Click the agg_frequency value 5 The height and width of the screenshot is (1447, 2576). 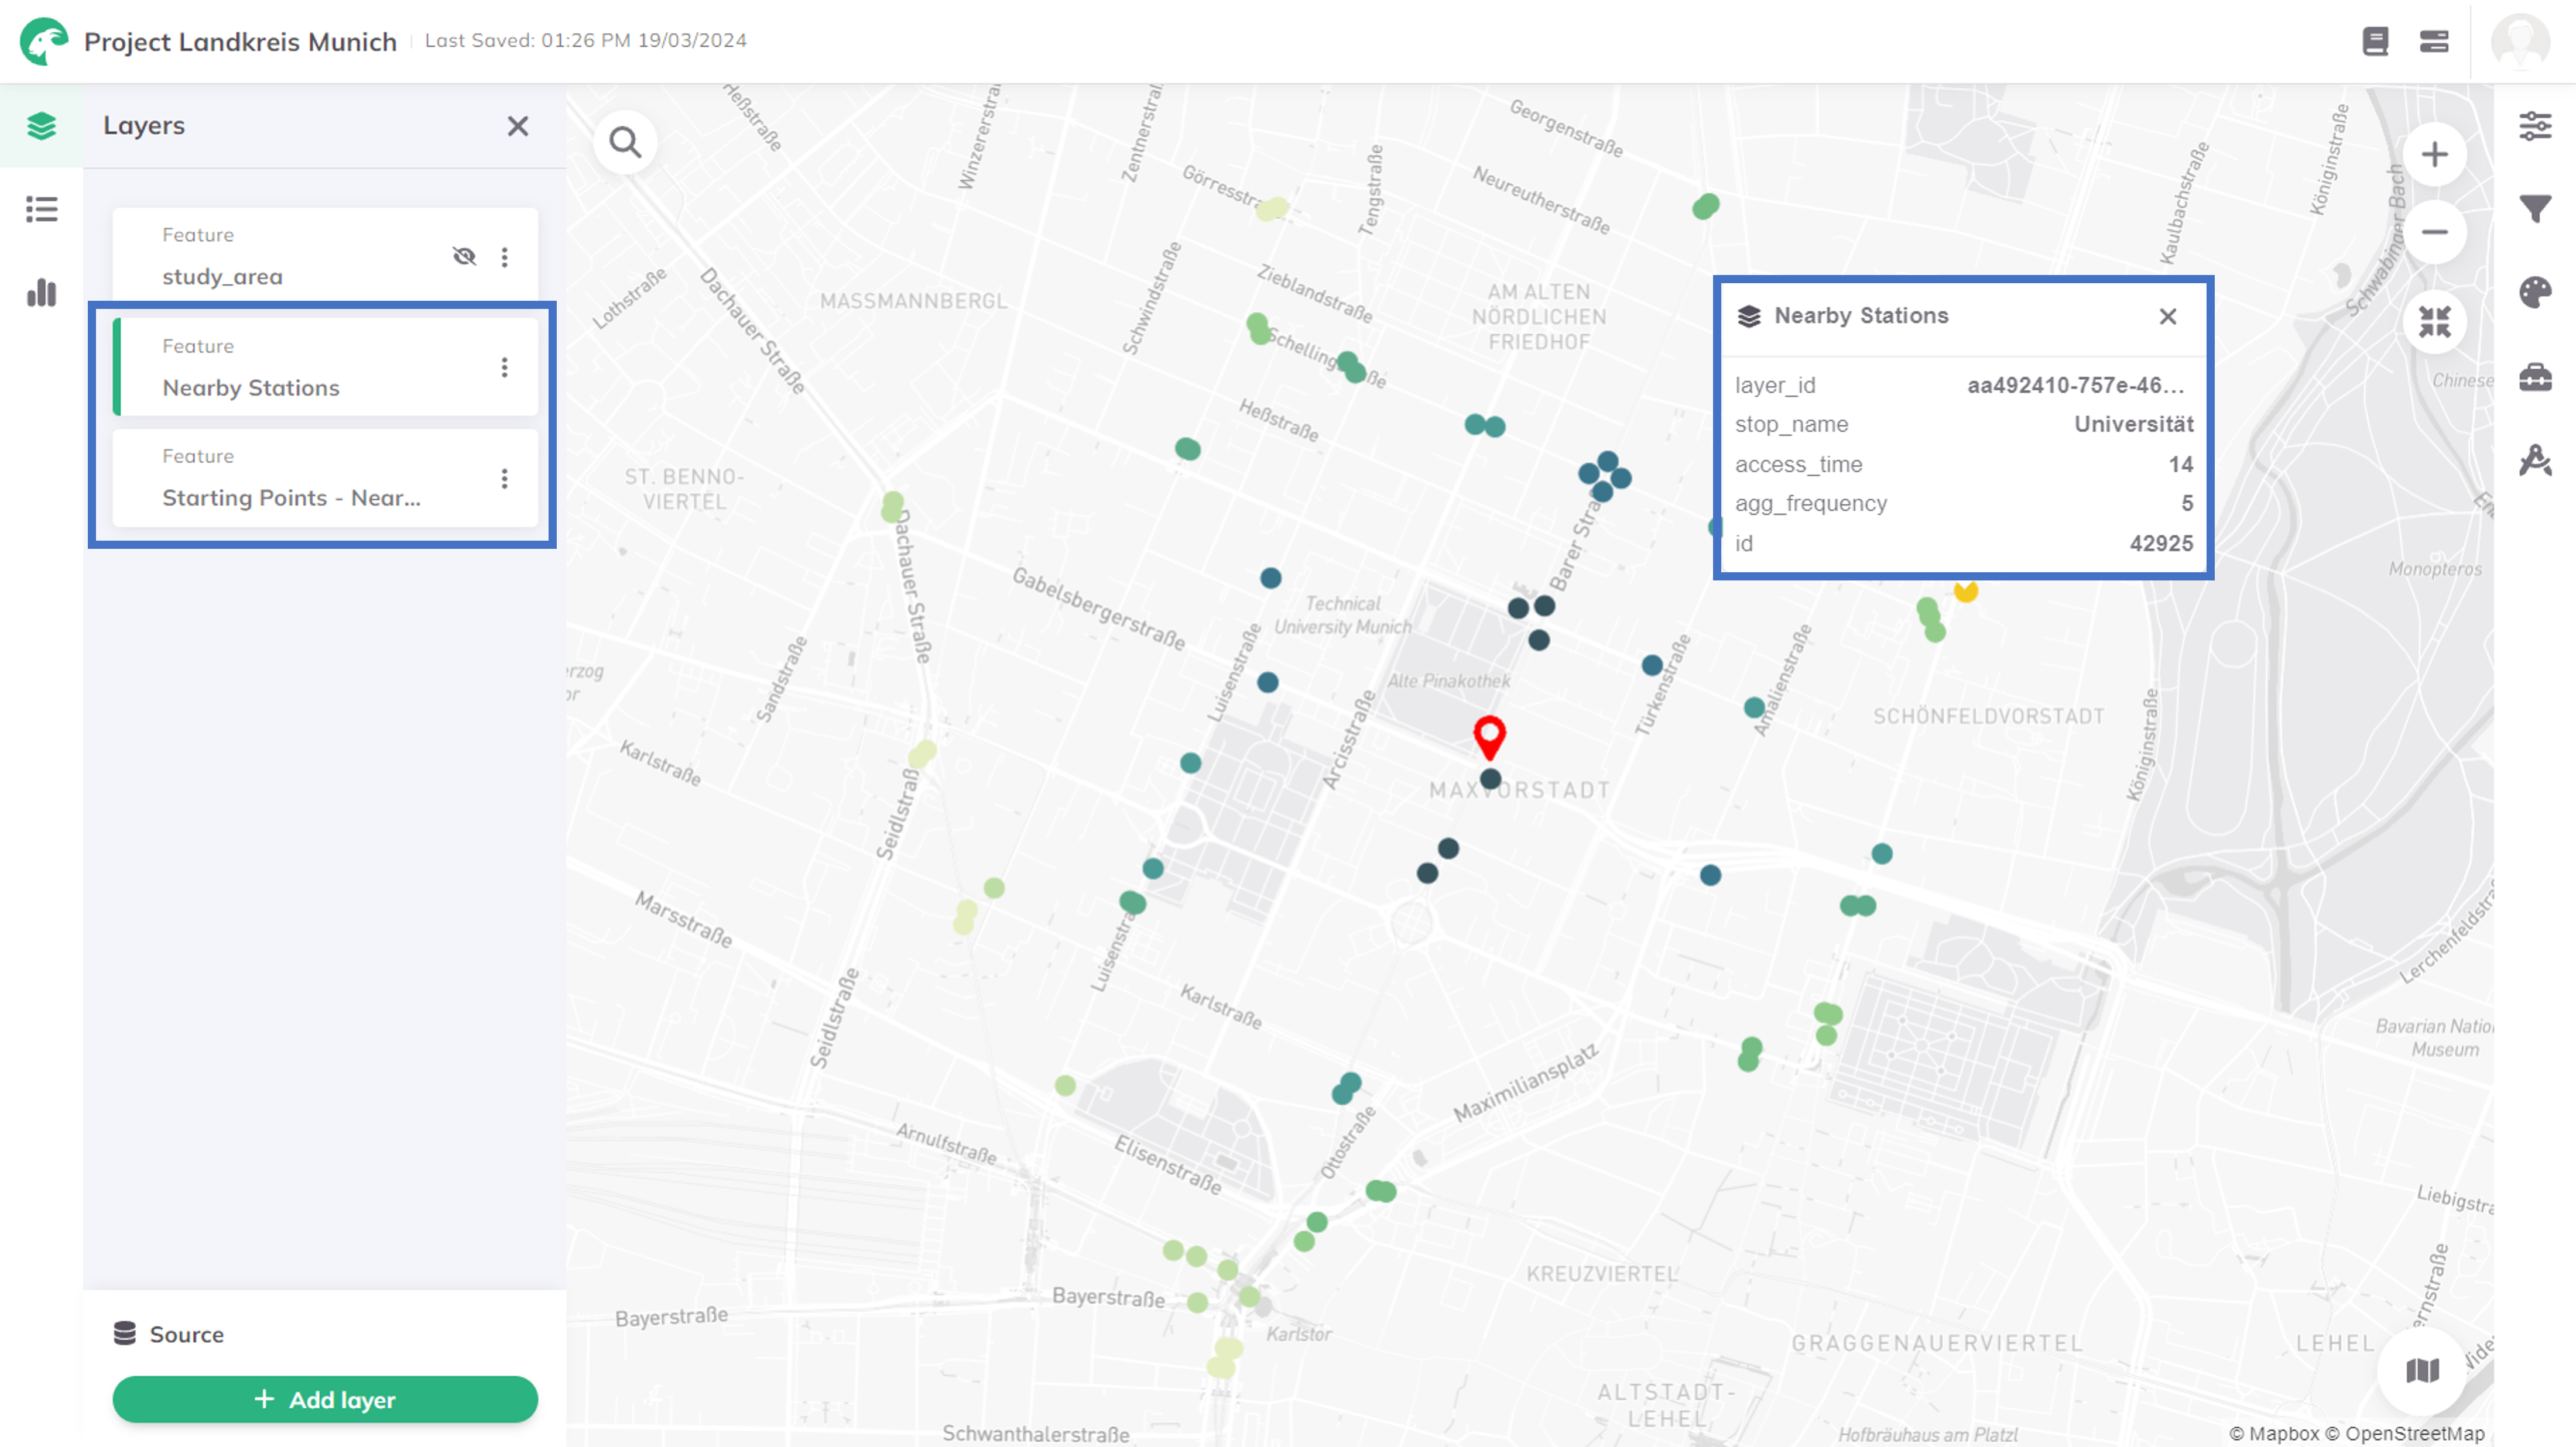[x=2187, y=504]
